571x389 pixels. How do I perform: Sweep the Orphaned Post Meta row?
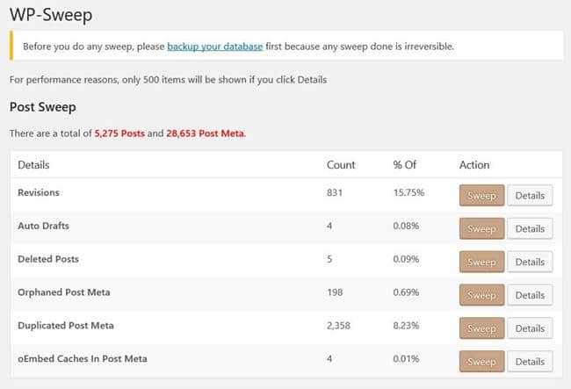(481, 295)
